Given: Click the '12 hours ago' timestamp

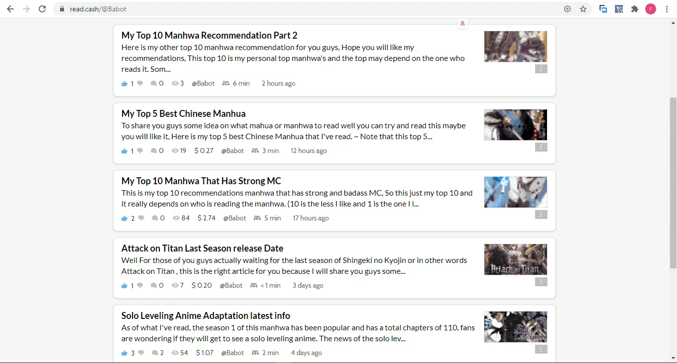Looking at the screenshot, I should pyautogui.click(x=309, y=151).
